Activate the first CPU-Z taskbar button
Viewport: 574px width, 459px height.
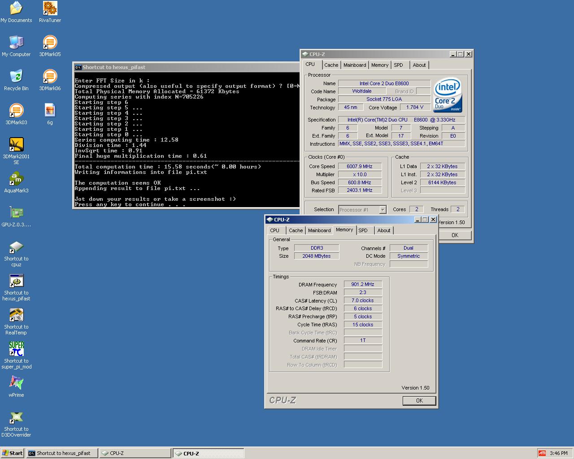[x=135, y=453]
